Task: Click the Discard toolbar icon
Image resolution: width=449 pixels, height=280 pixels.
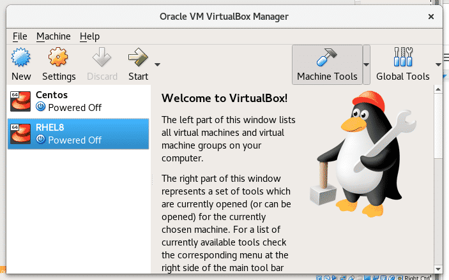Action: (x=102, y=57)
